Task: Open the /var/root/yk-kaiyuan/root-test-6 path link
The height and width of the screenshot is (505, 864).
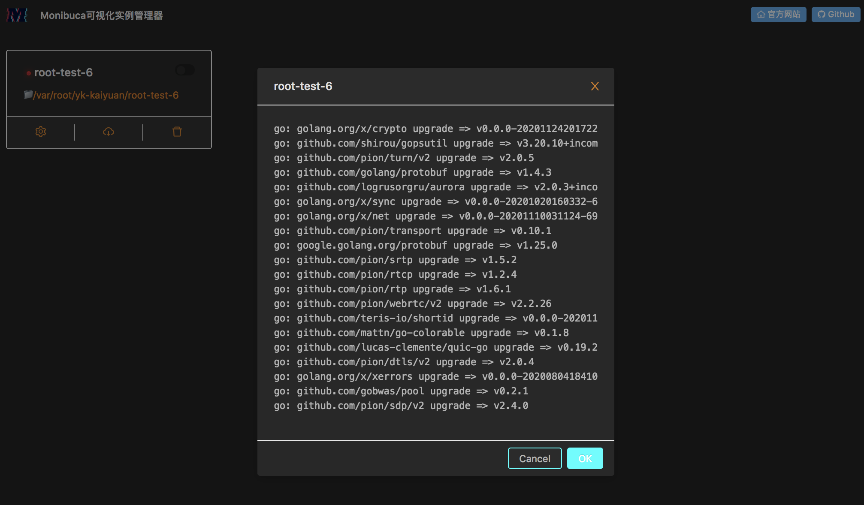Action: click(x=106, y=95)
